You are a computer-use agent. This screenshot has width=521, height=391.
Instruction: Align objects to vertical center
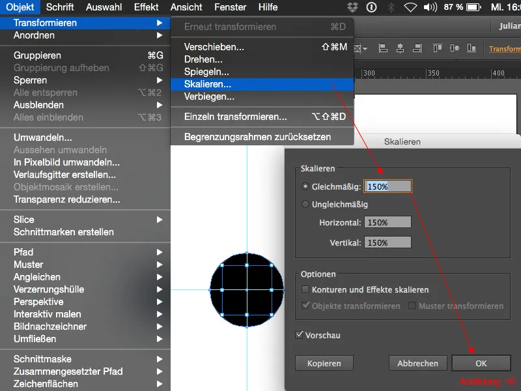[454, 48]
